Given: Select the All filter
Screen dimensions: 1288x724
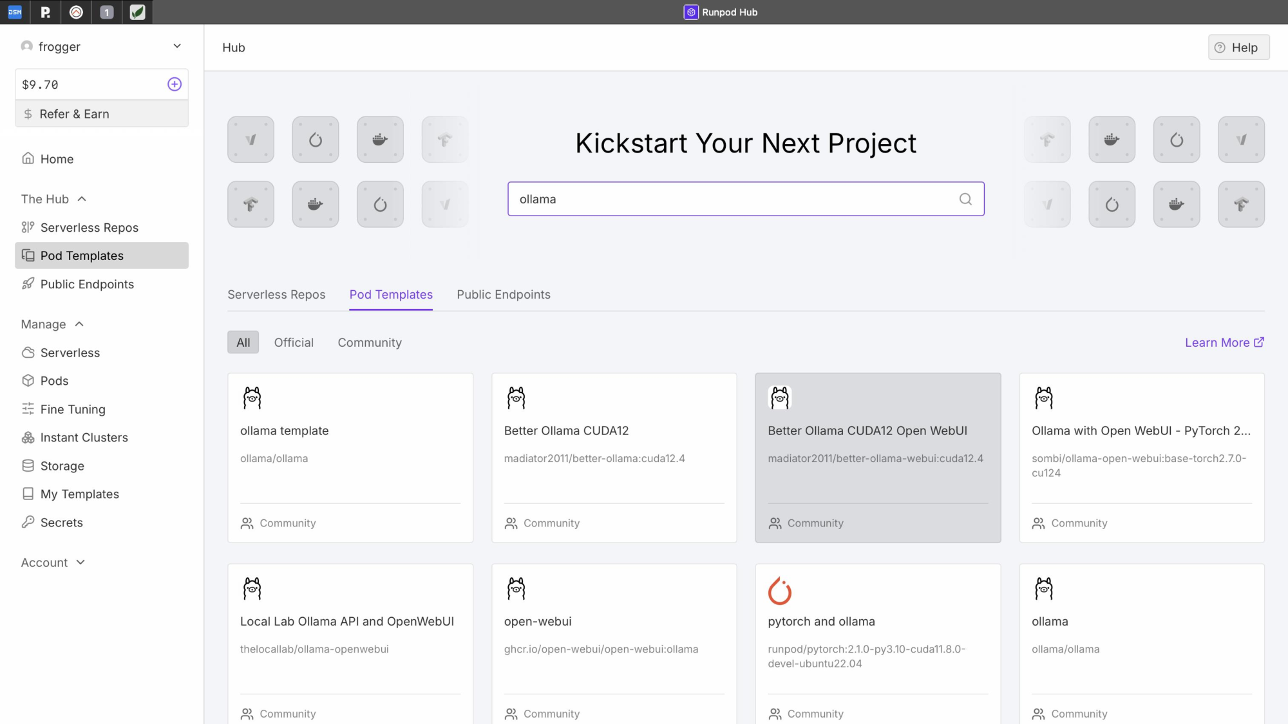Looking at the screenshot, I should [243, 342].
